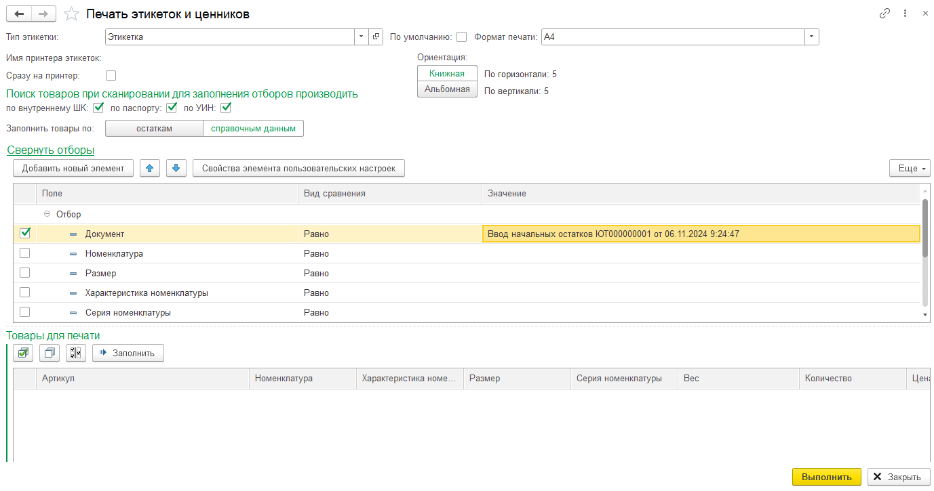Select the Характеристика номенклатуры filter row
Screen dimensions: 934x491
(x=467, y=293)
